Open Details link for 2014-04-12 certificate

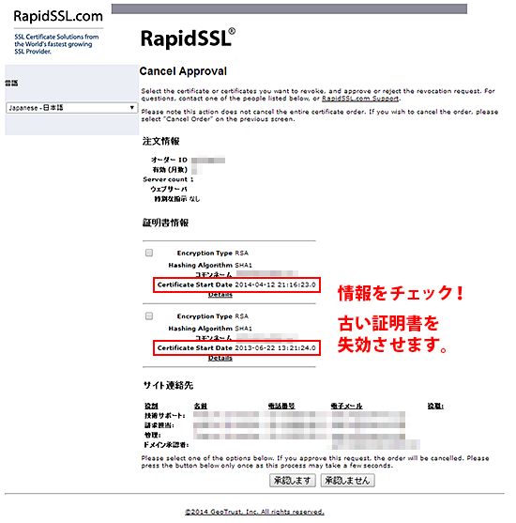pos(220,295)
